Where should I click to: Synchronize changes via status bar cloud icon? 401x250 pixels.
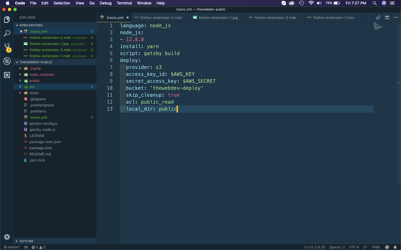click(26, 247)
